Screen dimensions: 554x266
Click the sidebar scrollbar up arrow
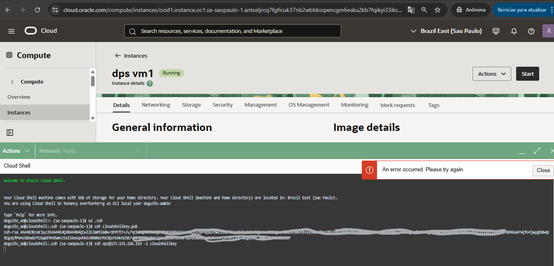point(93,71)
